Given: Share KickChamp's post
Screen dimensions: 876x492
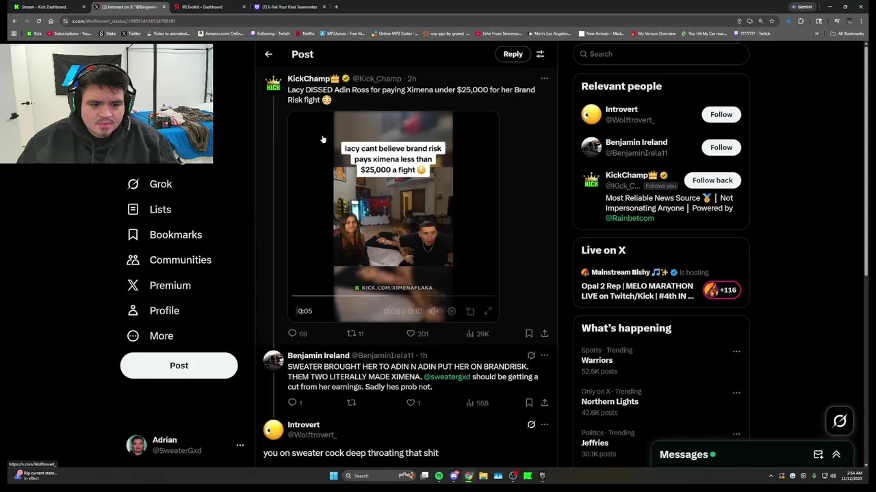Looking at the screenshot, I should (x=545, y=333).
